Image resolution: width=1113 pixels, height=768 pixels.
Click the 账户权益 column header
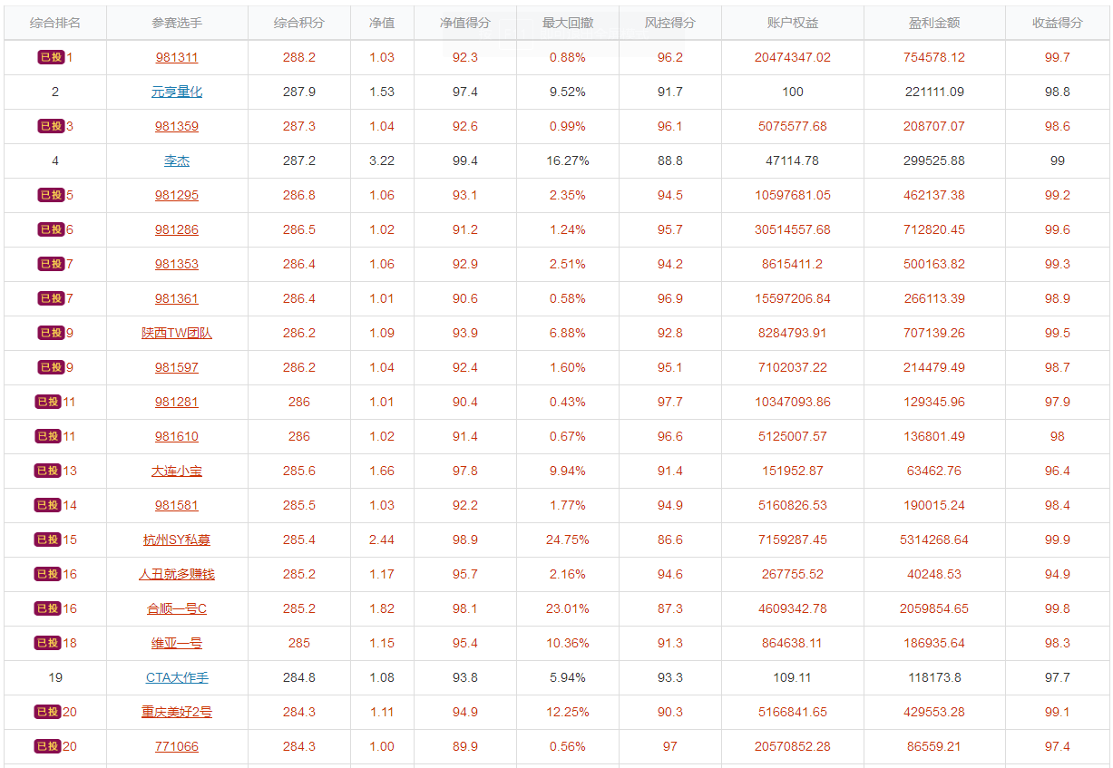[x=793, y=23]
